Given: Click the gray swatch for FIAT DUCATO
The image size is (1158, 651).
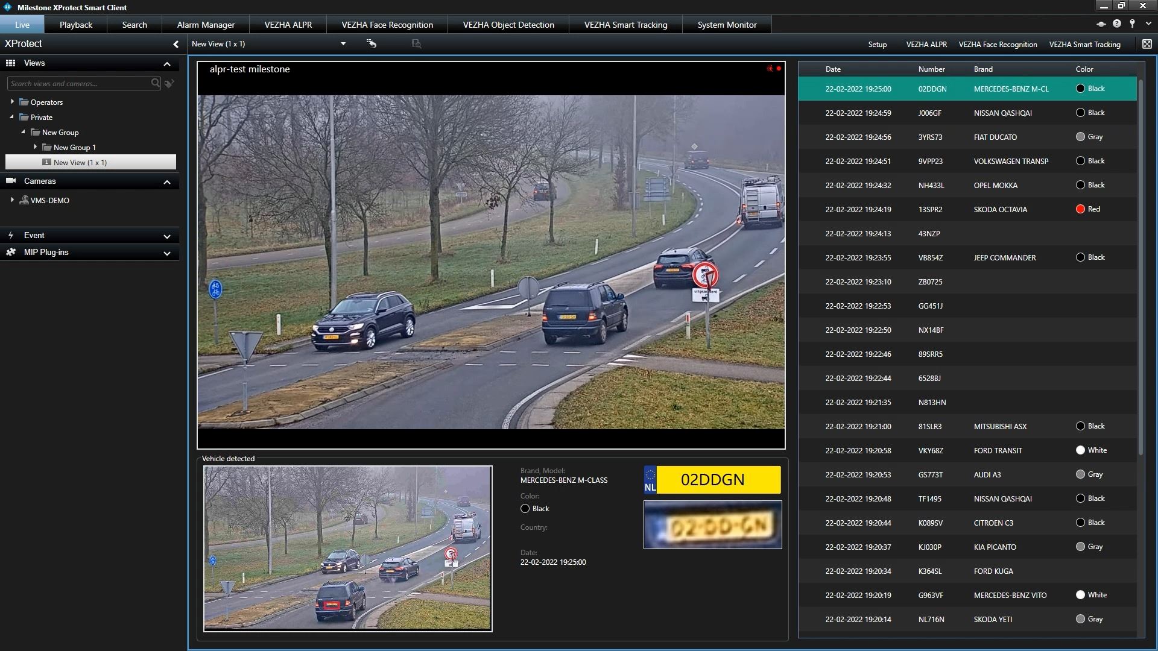Looking at the screenshot, I should (x=1080, y=137).
